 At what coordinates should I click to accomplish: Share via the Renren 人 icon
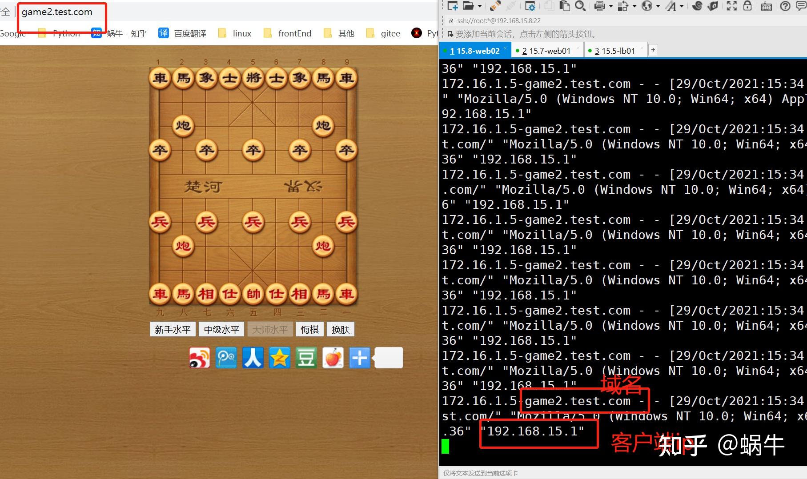253,358
